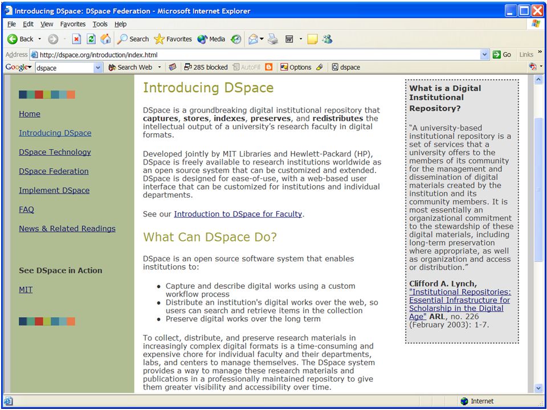
Task: Open the Media toolbar button
Action: (211, 39)
